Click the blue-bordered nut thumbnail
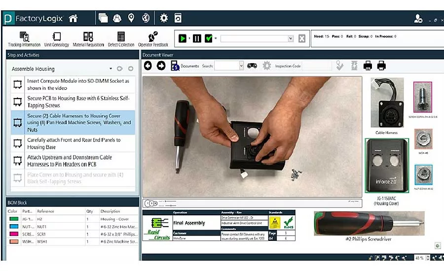The image size is (444, 271). click(x=423, y=174)
